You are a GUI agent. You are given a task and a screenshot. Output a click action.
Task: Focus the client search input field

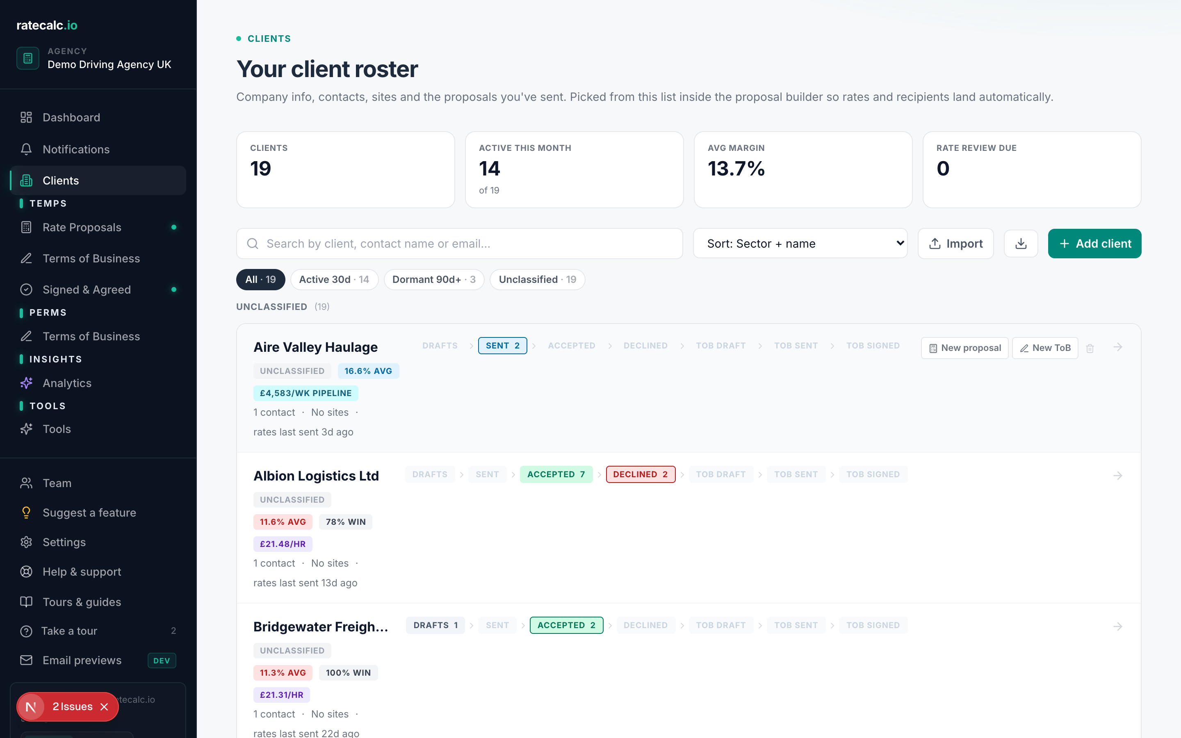click(459, 244)
